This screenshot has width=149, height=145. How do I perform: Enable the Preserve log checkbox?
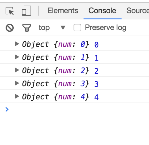pyautogui.click(x=77, y=27)
